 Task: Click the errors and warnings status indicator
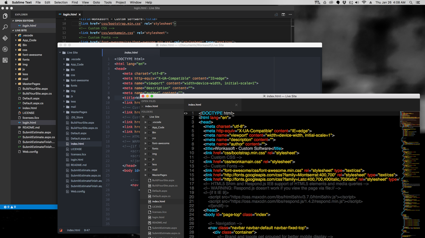pyautogui.click(x=10, y=207)
